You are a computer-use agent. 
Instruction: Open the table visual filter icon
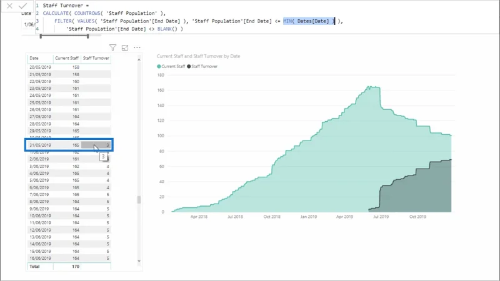coord(112,47)
